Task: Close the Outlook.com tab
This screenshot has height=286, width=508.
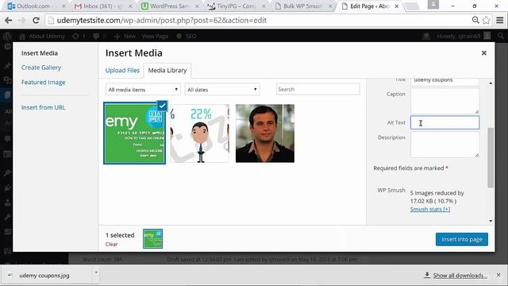Action: tap(63, 6)
